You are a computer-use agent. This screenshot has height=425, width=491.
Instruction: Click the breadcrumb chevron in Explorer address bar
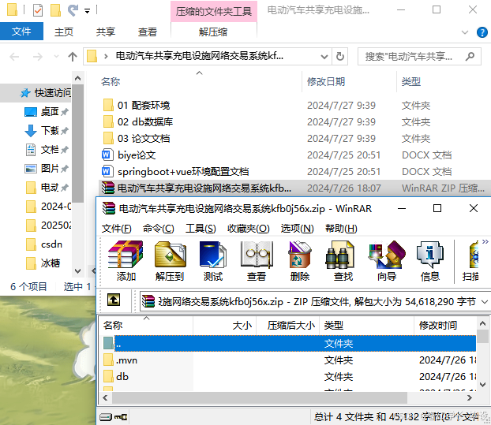pos(106,57)
